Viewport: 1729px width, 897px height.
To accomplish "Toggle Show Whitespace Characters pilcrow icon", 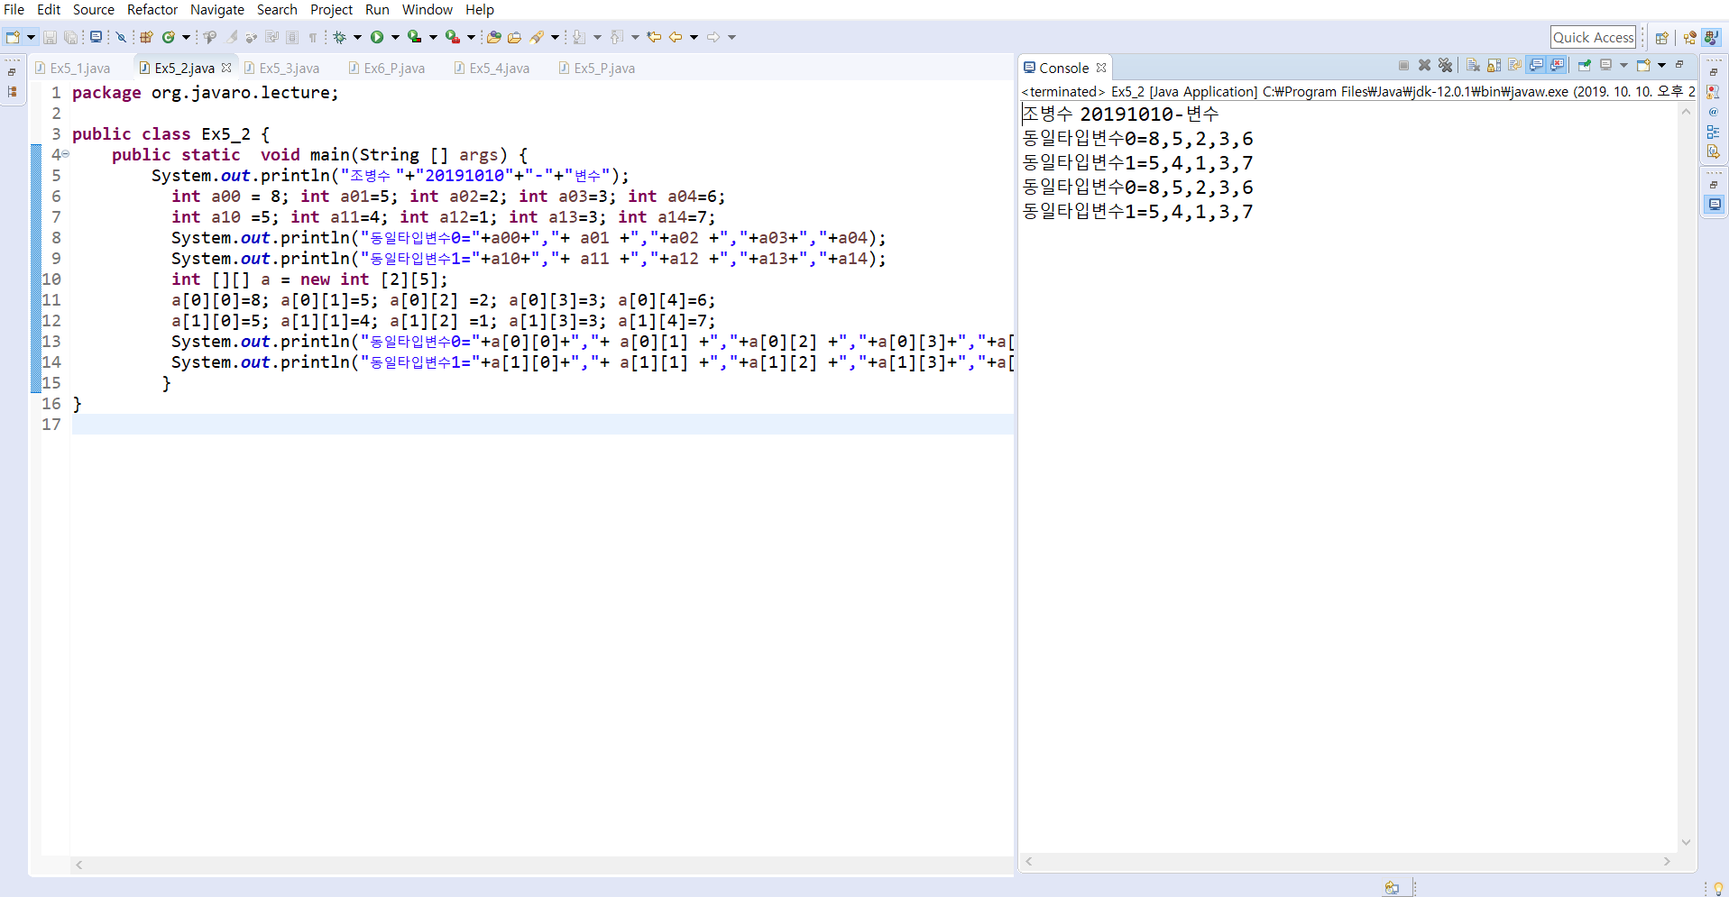I will 313,37.
